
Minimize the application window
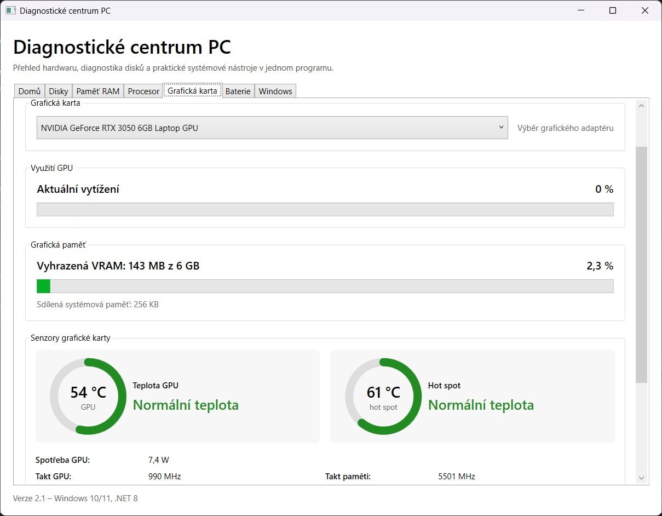coord(582,10)
